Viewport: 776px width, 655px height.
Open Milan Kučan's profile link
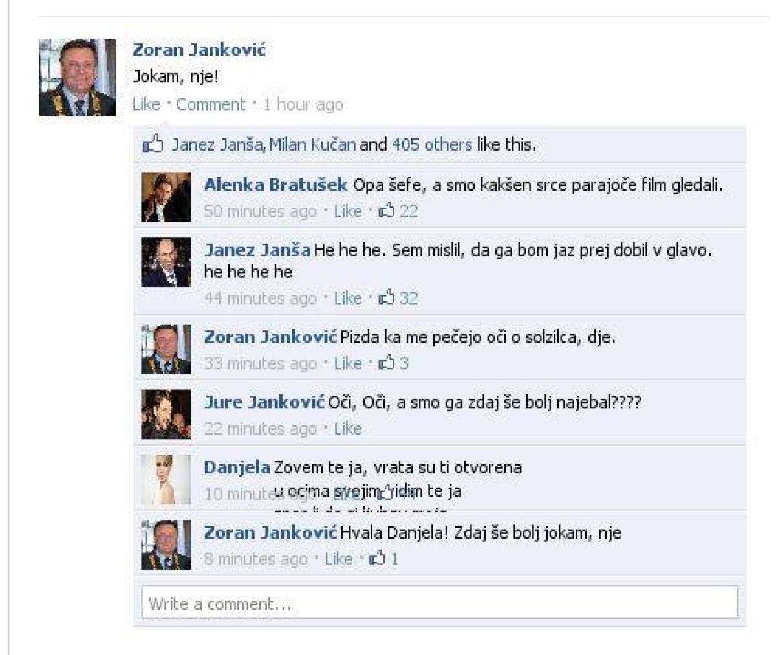312,144
